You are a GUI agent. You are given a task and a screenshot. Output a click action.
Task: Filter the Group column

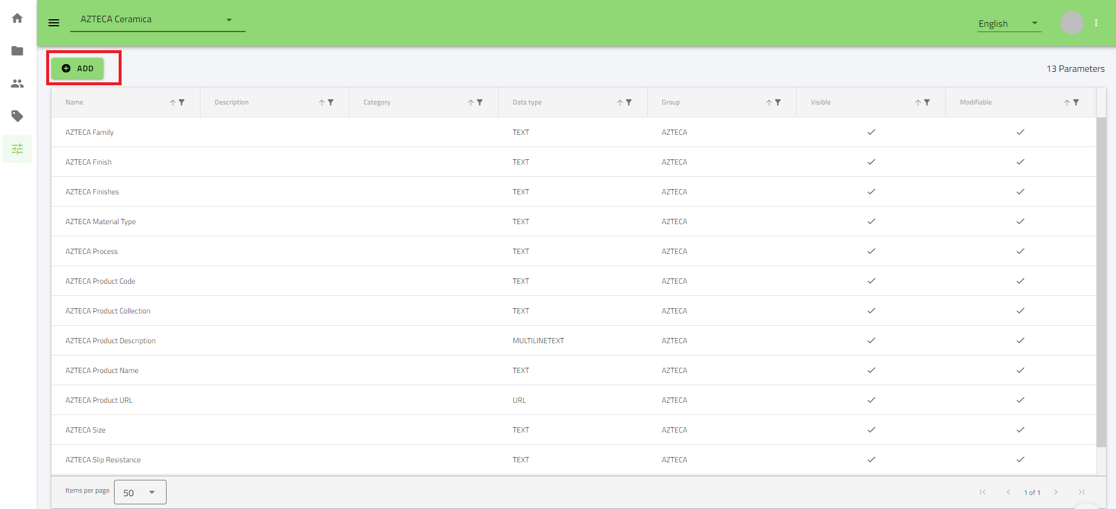778,102
